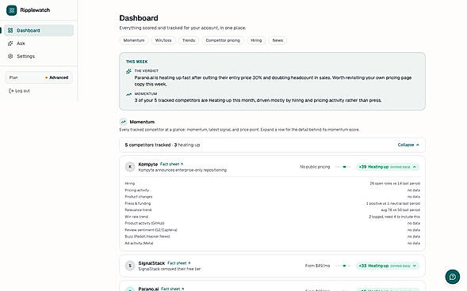Click 'Kompyte announces enterprise-only repositioning' text
This screenshot has height=291, width=467.
click(x=182, y=170)
